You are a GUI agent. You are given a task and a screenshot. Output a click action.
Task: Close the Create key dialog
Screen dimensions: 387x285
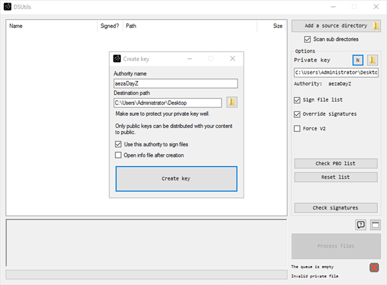[232, 59]
